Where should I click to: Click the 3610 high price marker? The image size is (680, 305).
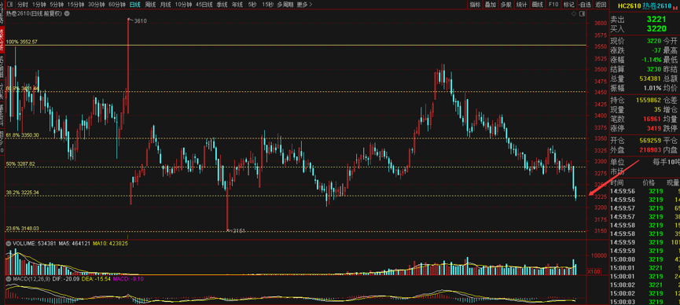[x=140, y=20]
